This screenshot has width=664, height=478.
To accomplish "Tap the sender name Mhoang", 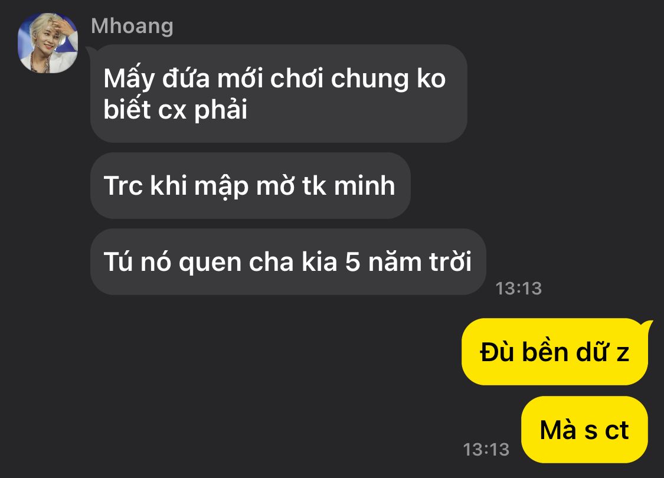I will (132, 26).
